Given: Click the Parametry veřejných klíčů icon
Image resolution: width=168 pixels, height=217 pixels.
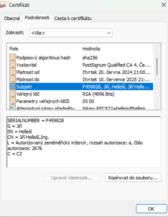Looking at the screenshot, I should 13,101.
